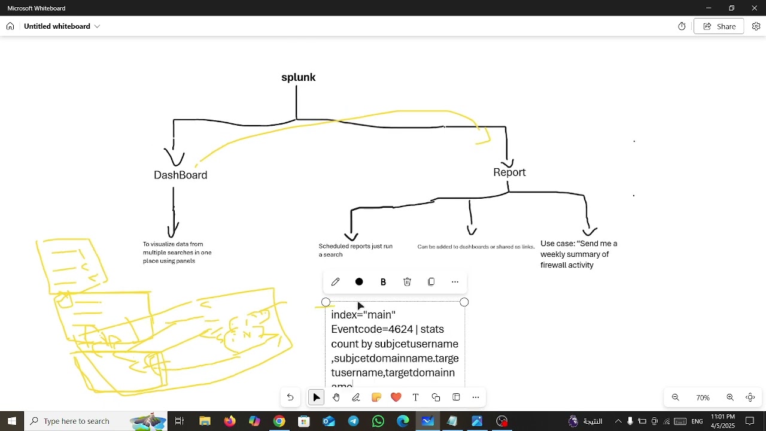Activate the Pan hand tool

pyautogui.click(x=336, y=397)
